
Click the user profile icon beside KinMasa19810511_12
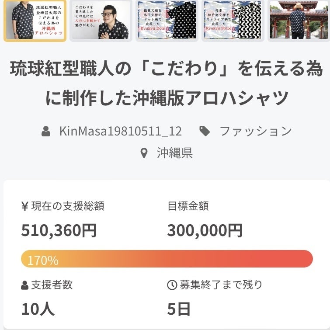click(46, 131)
